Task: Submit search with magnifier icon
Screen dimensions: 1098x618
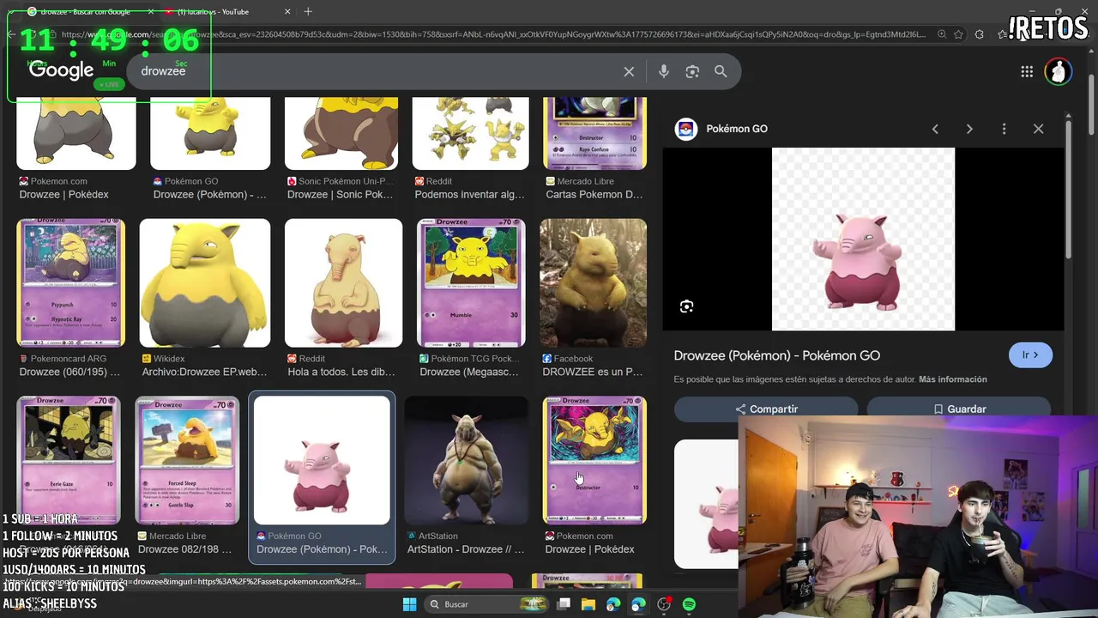Action: [721, 71]
